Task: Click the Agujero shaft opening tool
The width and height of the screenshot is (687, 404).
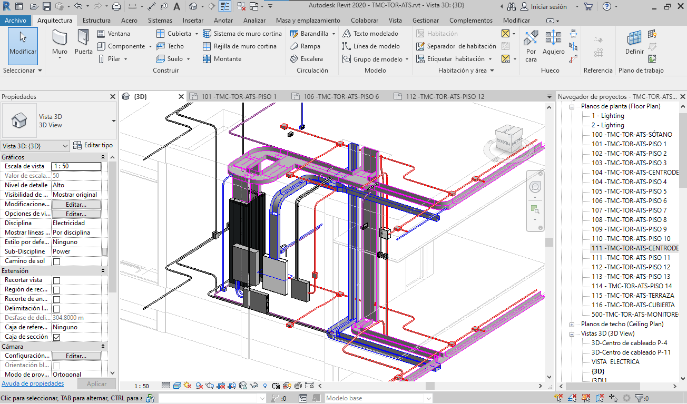Action: point(553,42)
